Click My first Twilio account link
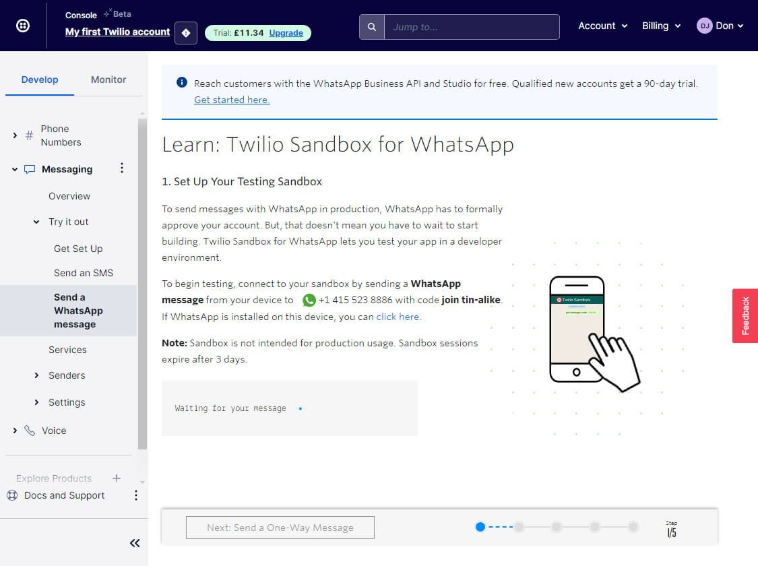The height and width of the screenshot is (566, 758). [x=117, y=32]
